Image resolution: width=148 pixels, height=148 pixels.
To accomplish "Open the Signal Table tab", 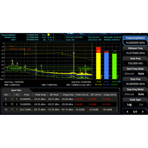I will pos(16,90).
